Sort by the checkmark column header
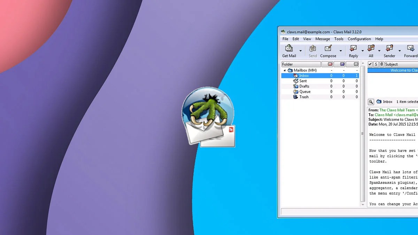 pyautogui.click(x=370, y=64)
